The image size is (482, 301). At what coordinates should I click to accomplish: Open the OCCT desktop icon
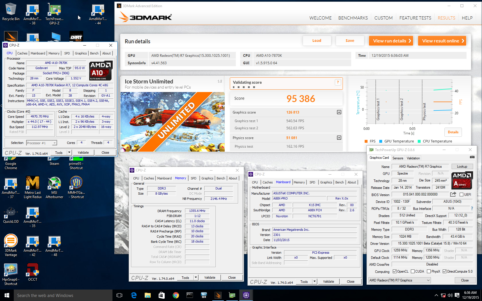coord(33,272)
